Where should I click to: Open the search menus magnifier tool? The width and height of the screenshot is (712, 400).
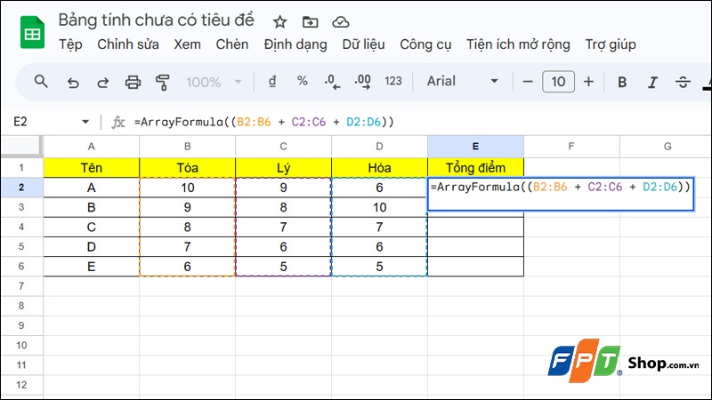click(x=41, y=82)
